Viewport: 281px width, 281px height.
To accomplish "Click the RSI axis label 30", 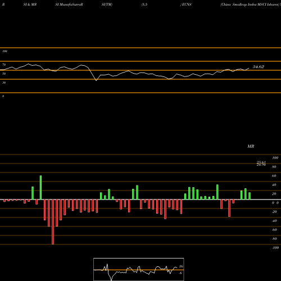I will point(4,83).
